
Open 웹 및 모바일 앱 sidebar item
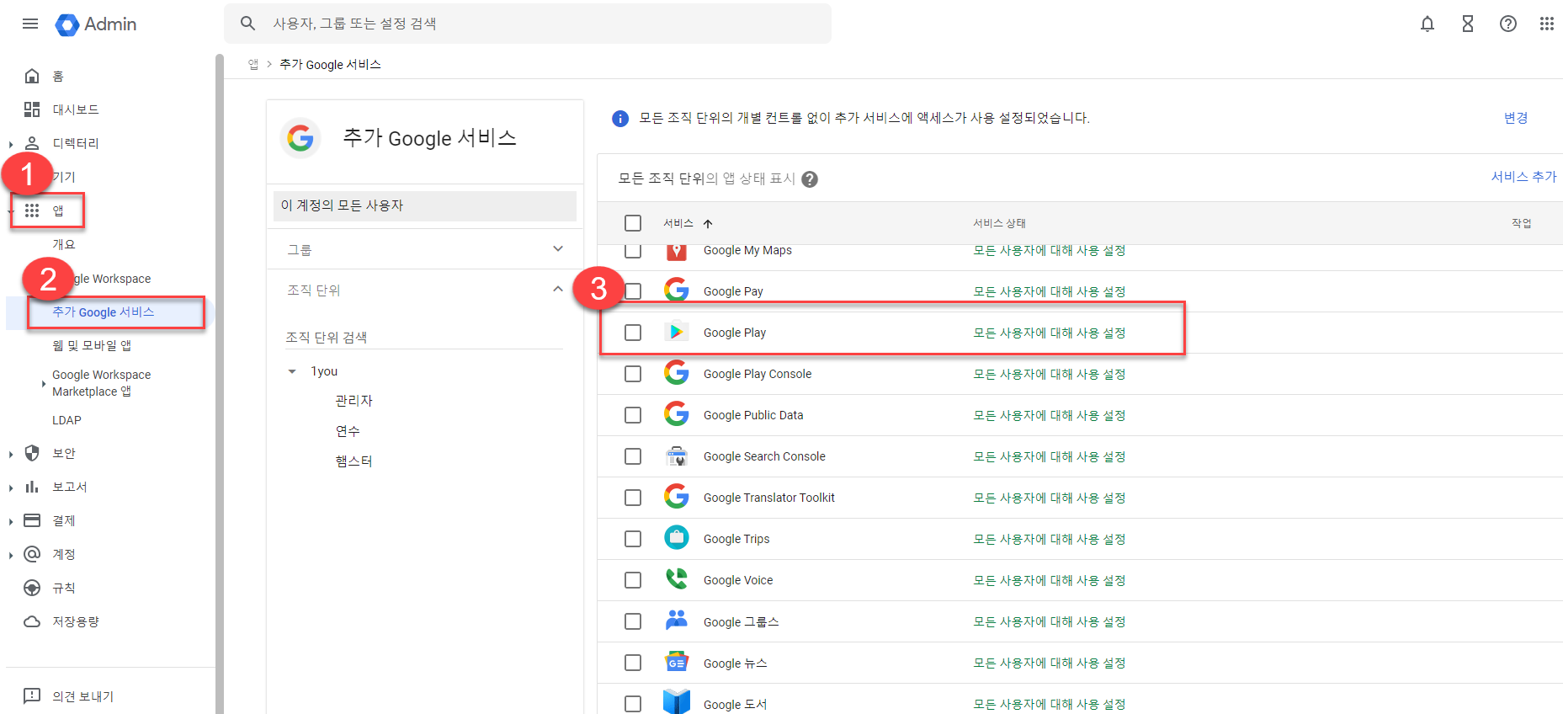coord(92,345)
